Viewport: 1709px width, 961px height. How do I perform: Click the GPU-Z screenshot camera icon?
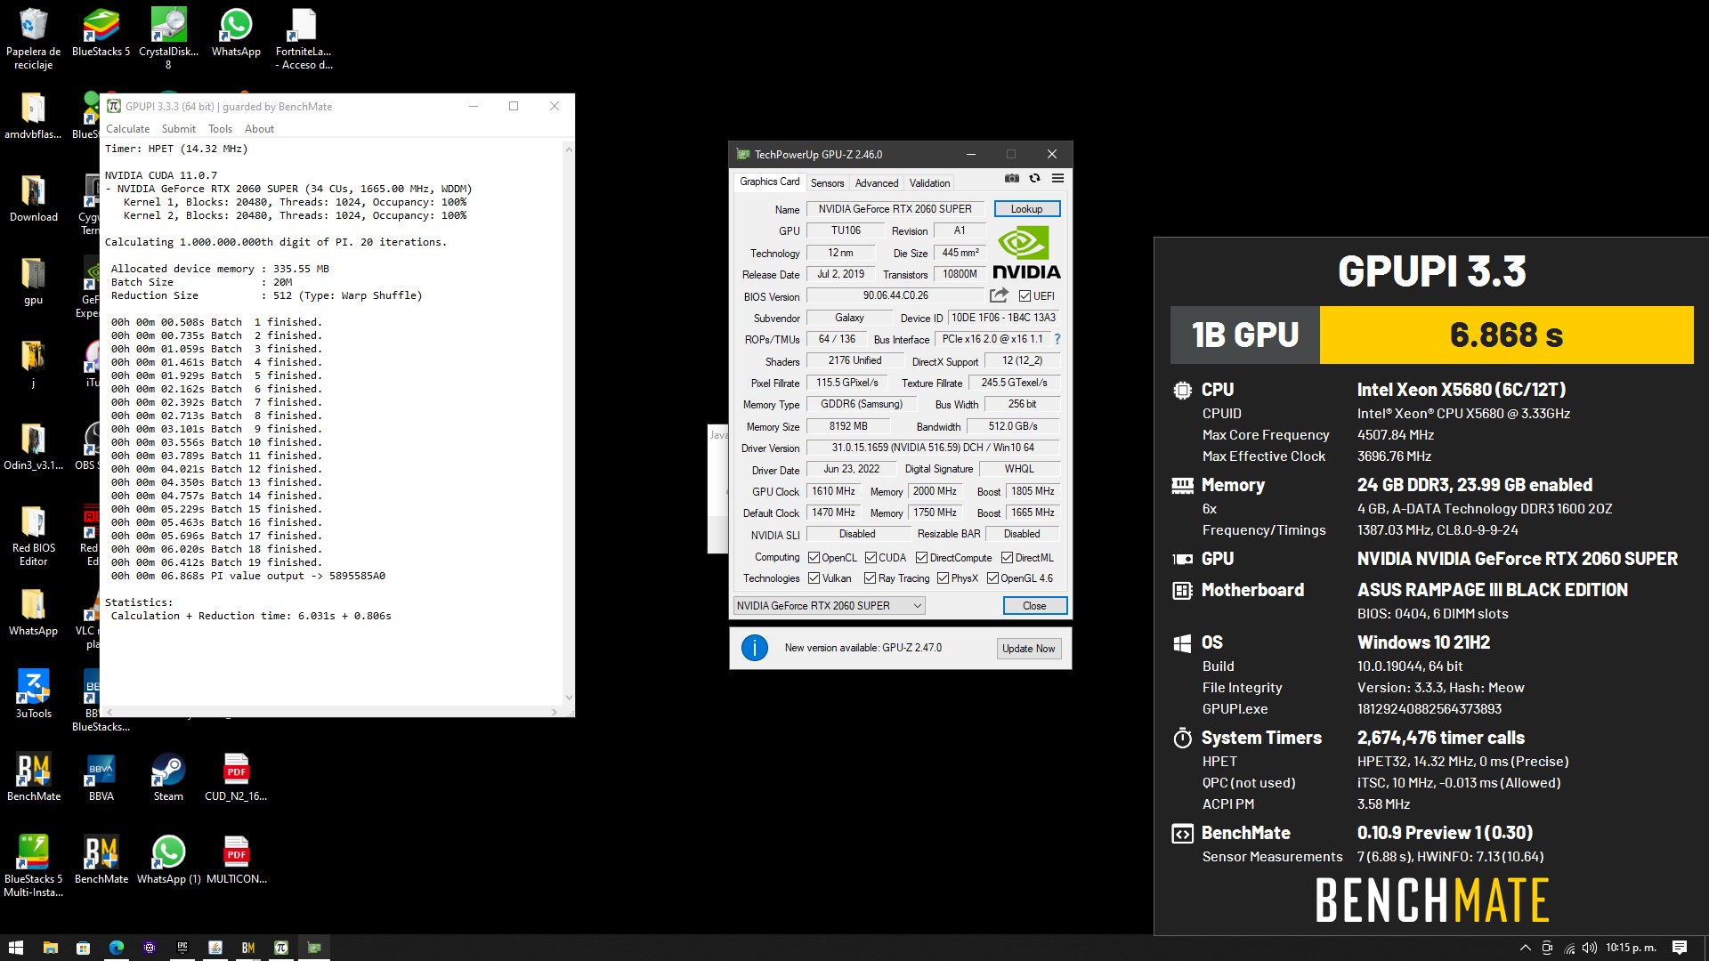pyautogui.click(x=1012, y=178)
